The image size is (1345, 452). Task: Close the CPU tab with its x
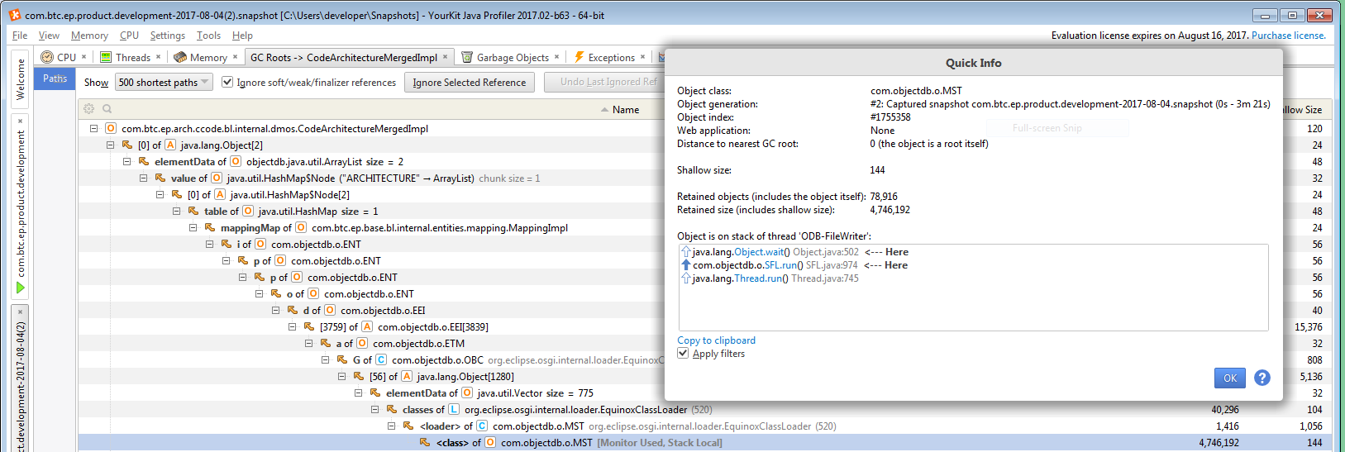[x=85, y=57]
